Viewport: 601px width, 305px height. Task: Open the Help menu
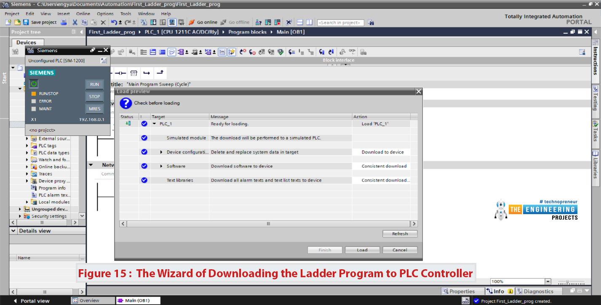tap(166, 13)
